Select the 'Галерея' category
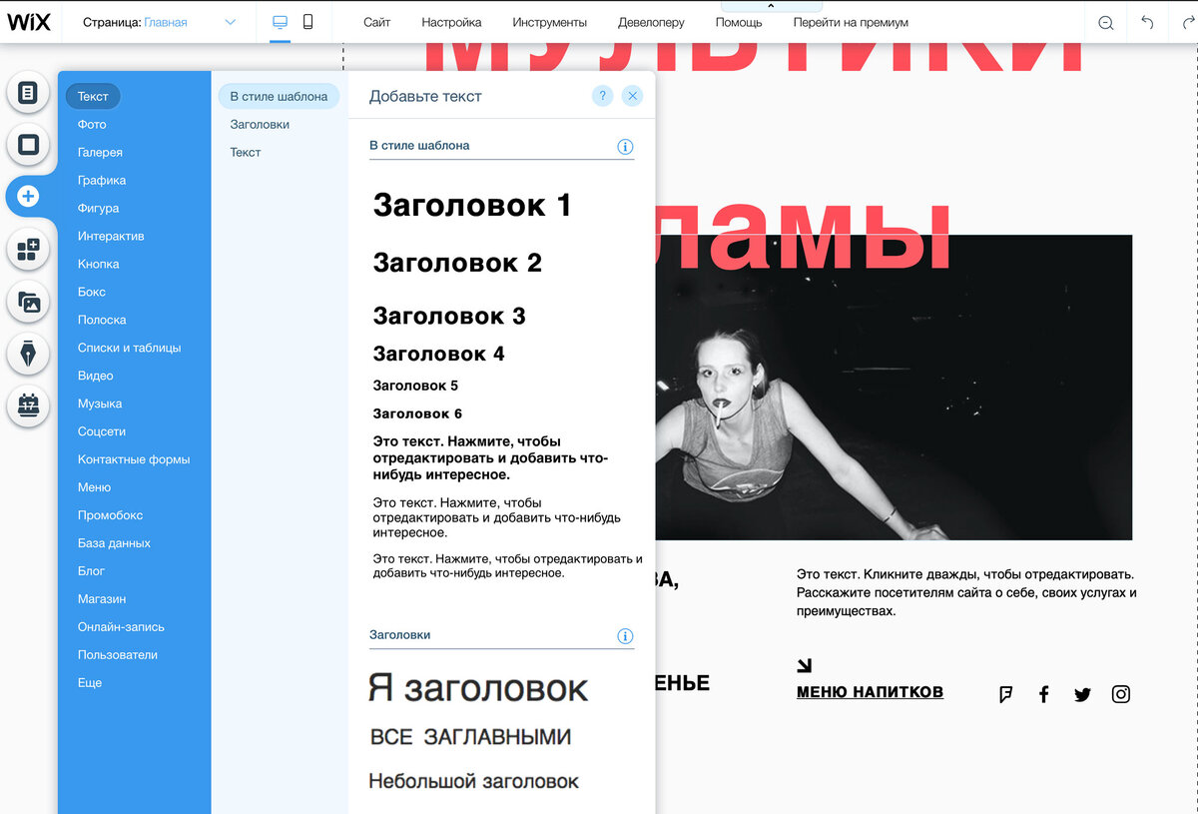Viewport: 1198px width, 814px height. click(x=100, y=152)
